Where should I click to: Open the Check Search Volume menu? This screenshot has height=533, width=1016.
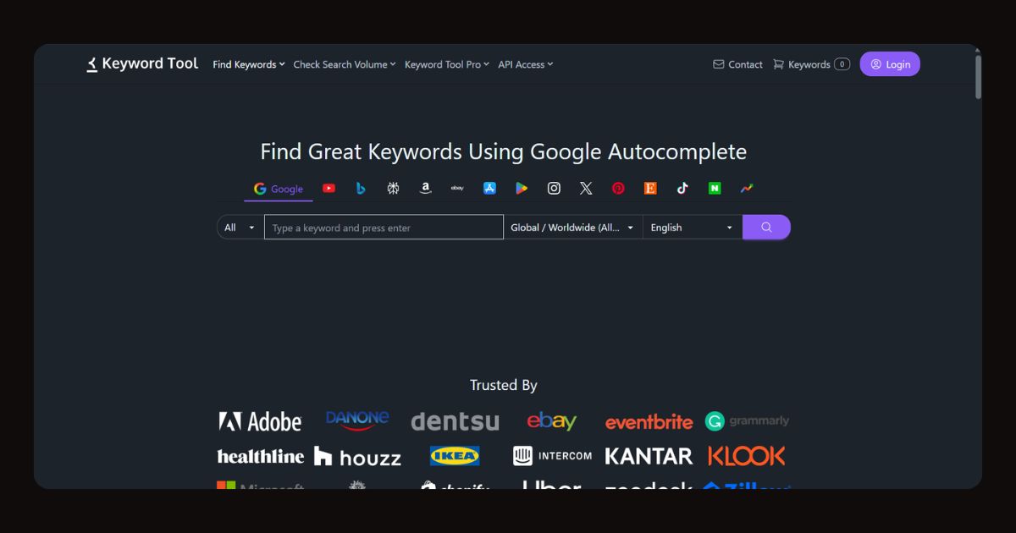click(345, 64)
